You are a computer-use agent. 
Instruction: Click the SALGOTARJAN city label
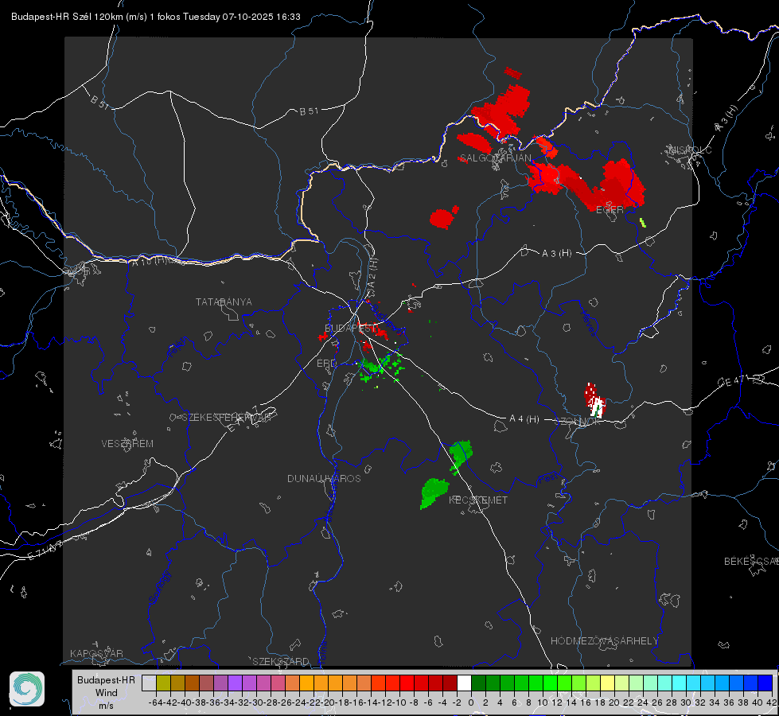495,158
